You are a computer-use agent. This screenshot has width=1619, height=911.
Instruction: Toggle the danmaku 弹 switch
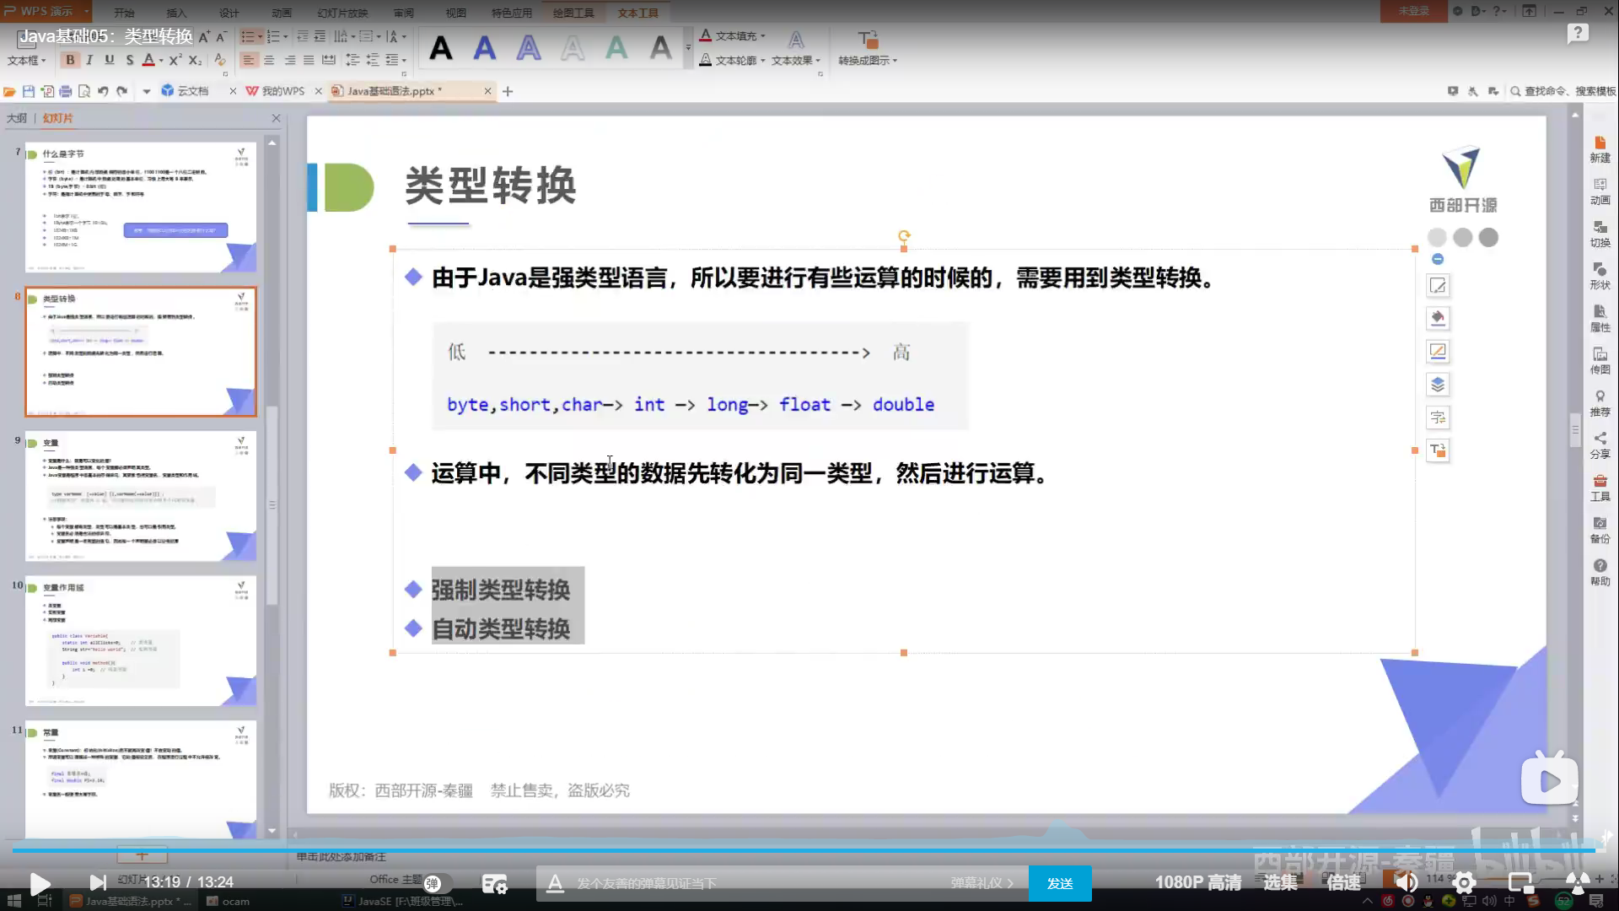(x=436, y=883)
